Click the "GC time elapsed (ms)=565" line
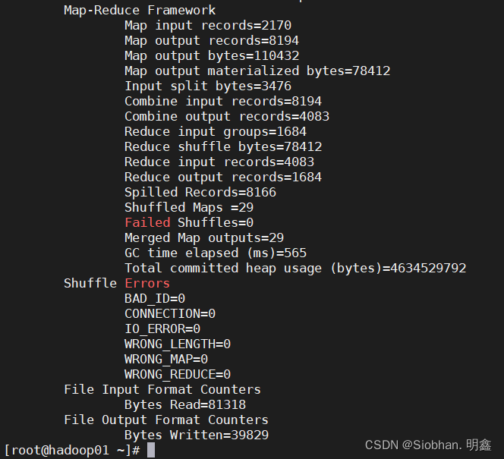Screen dimensions: 504x459 [x=215, y=253]
